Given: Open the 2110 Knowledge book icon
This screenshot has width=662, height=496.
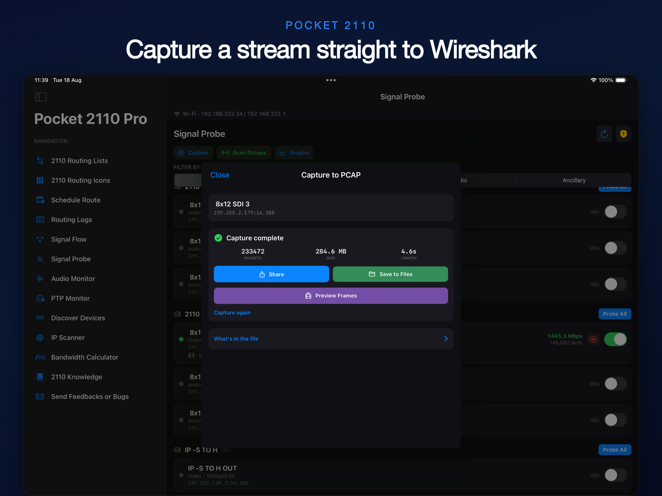Looking at the screenshot, I should tap(40, 377).
